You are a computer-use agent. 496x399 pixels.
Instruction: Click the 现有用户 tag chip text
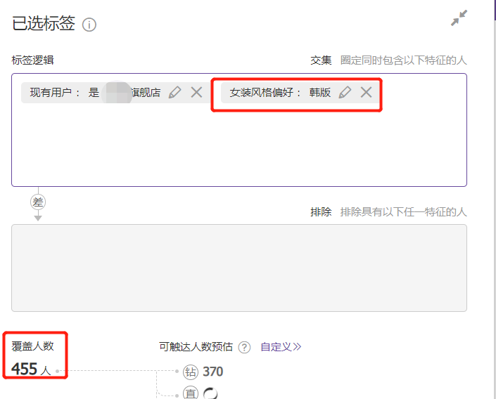point(95,93)
